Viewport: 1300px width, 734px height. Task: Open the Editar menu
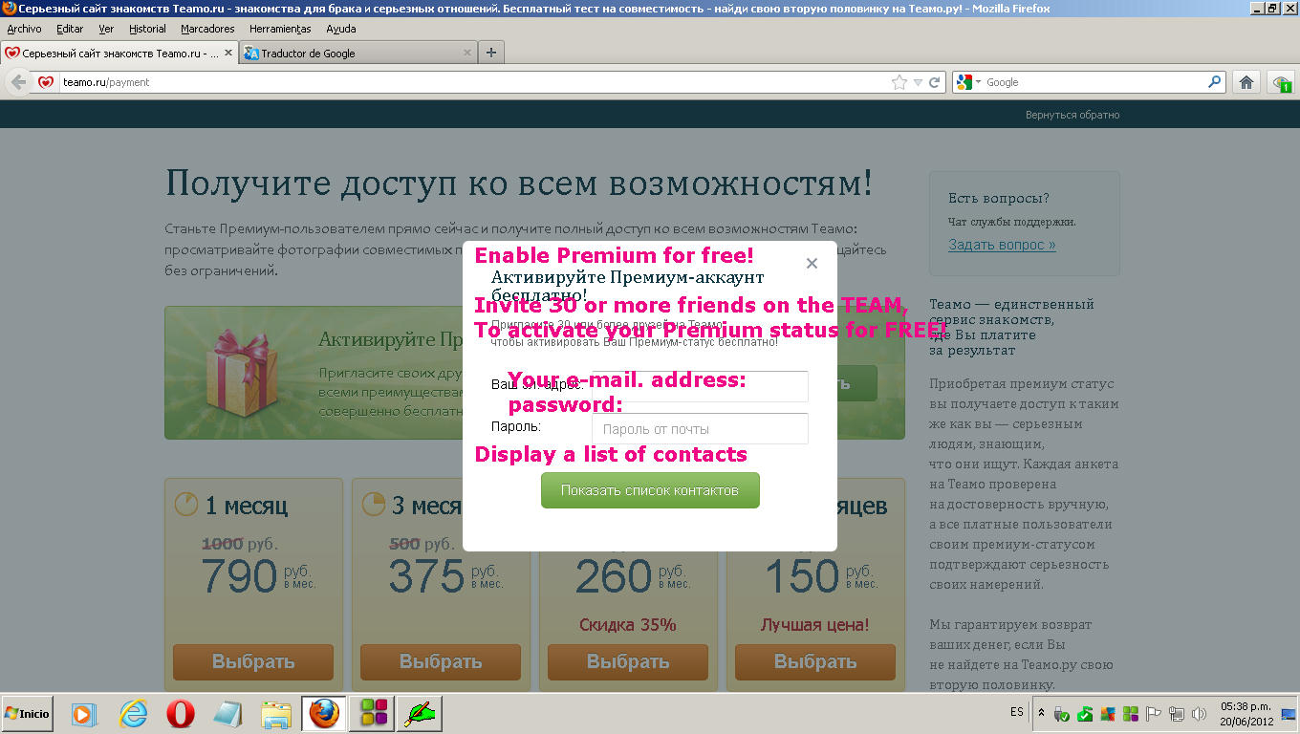click(70, 29)
